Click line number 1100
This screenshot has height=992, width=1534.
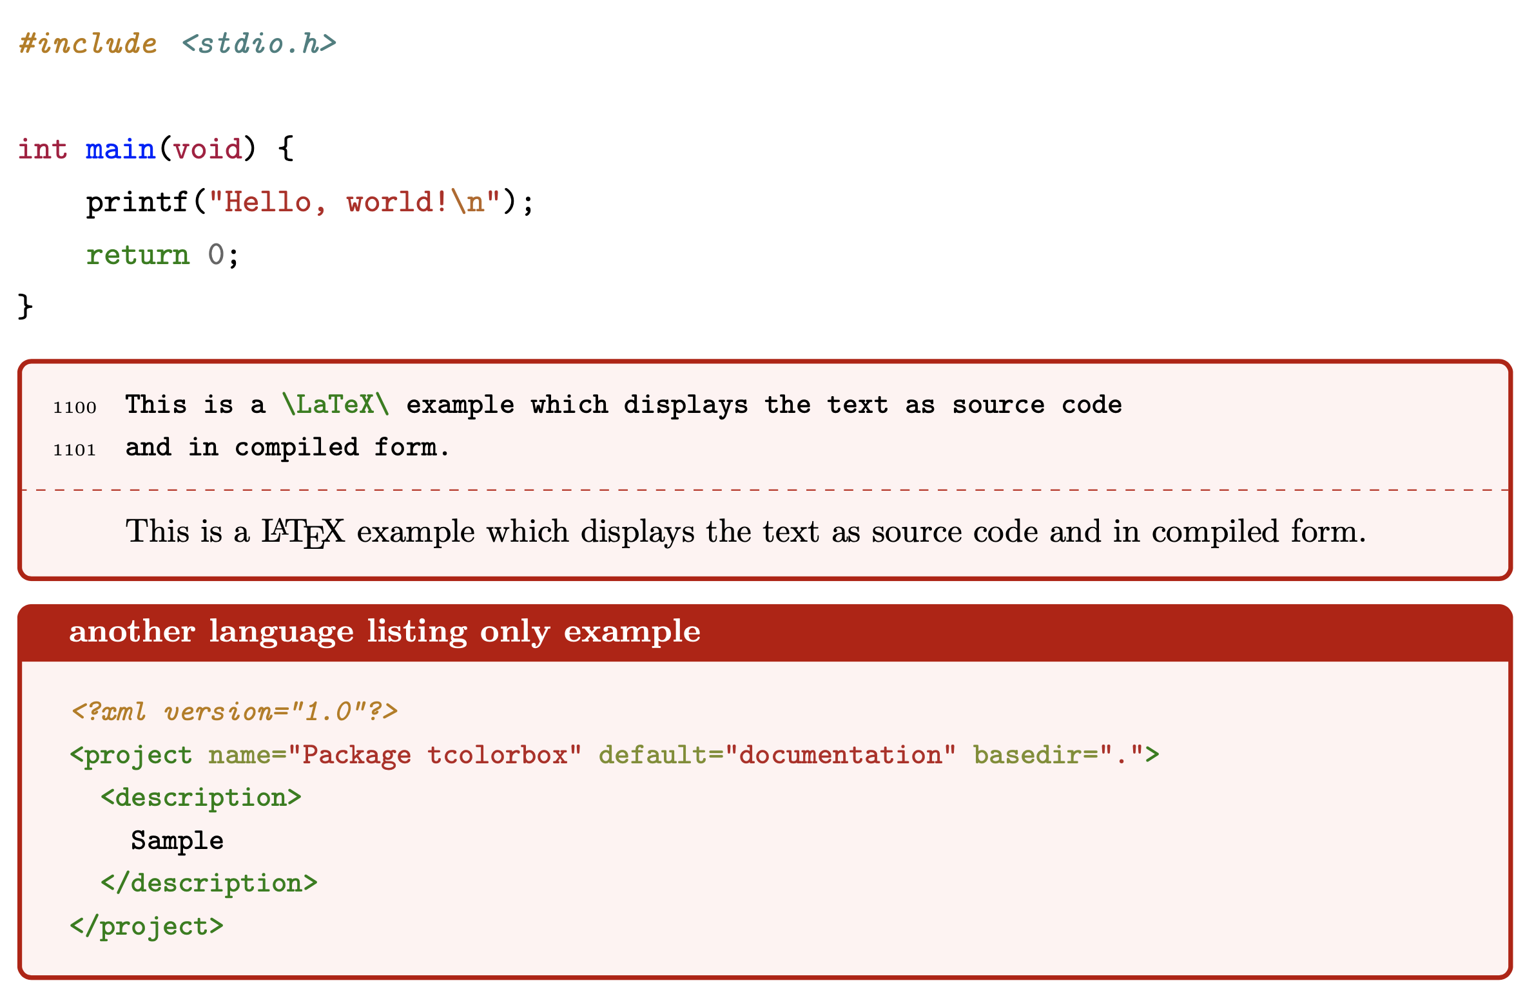tap(75, 408)
